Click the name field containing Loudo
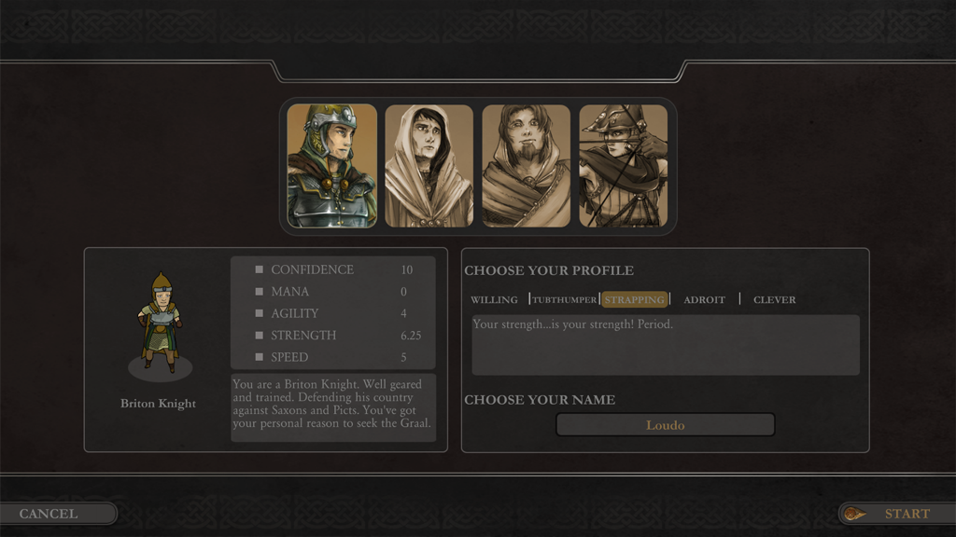 (x=665, y=425)
